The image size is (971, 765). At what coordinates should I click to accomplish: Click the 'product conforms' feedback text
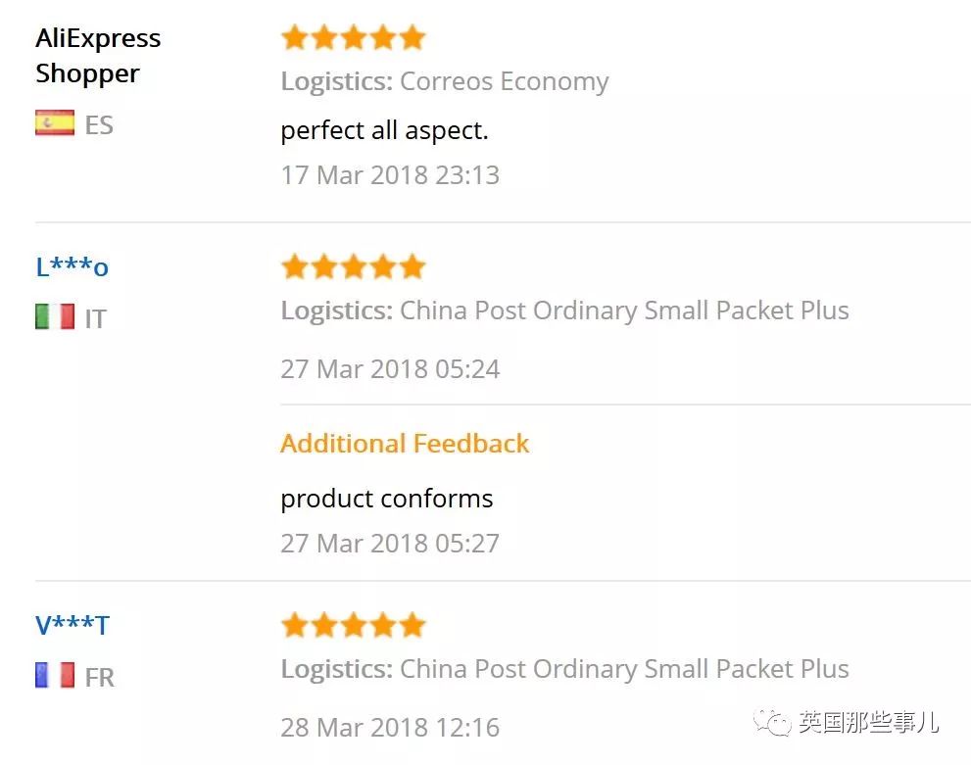387,499
